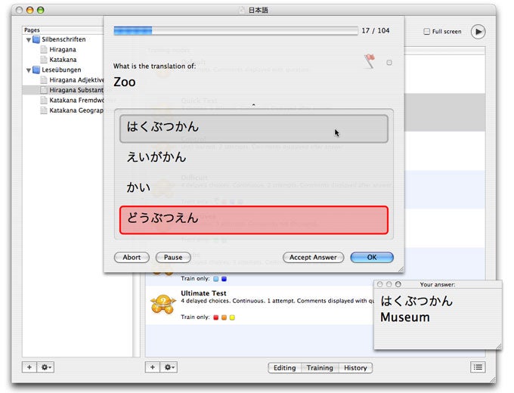Viewport: 514px width, 393px height.
Task: Collapse the Leseübungen group
Action: (29, 70)
